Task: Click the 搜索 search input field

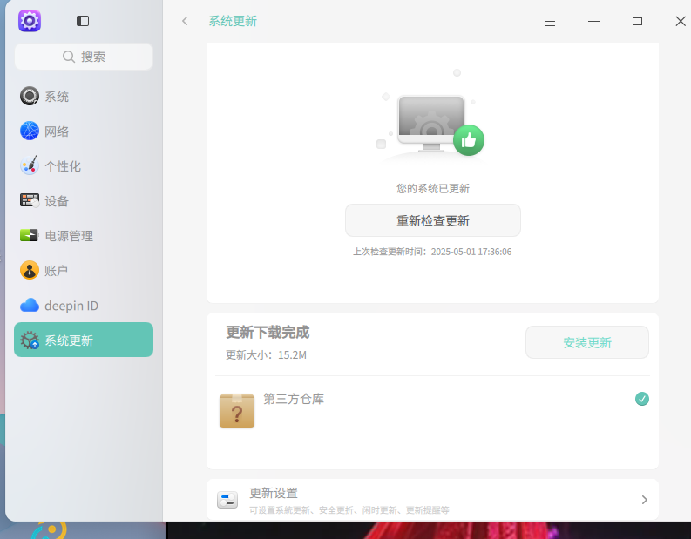Action: [84, 57]
